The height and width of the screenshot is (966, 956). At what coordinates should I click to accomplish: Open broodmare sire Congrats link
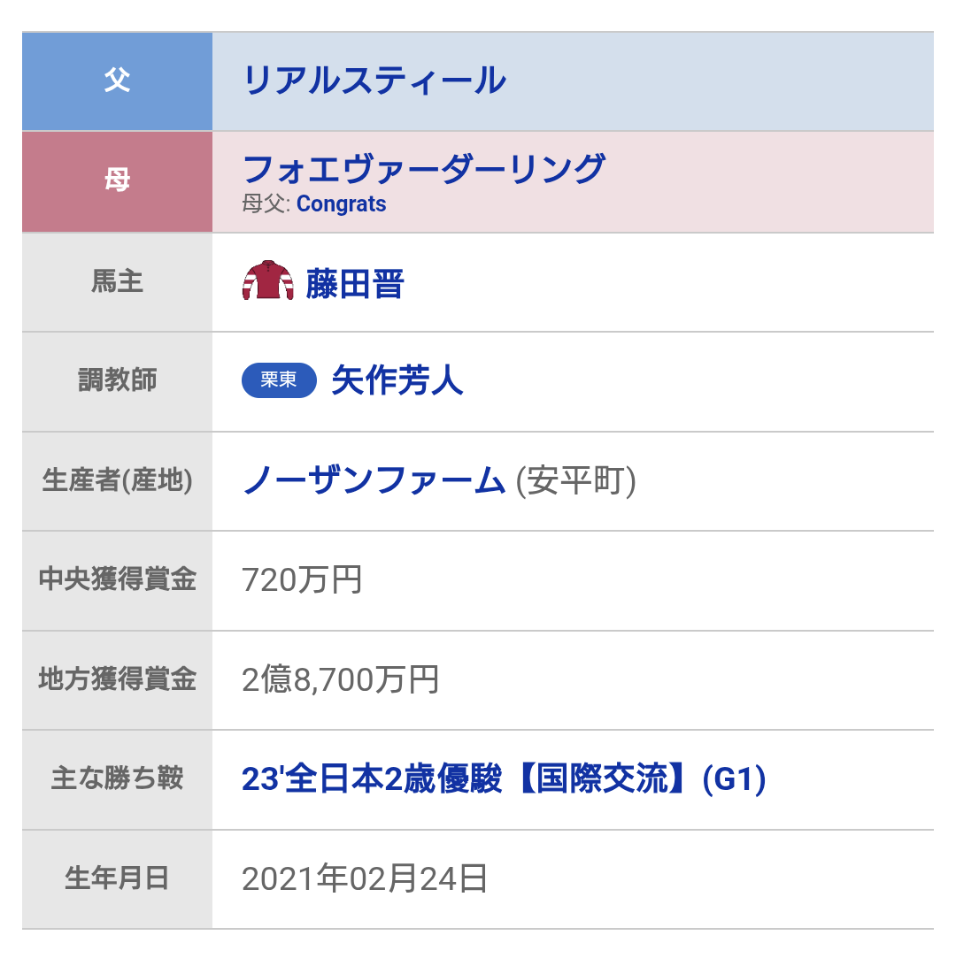(341, 204)
